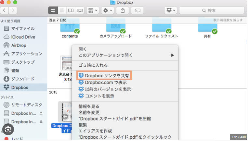Screen dimensions: 248x141
Task: Switch to cover flow view
Action: pos(80,10)
